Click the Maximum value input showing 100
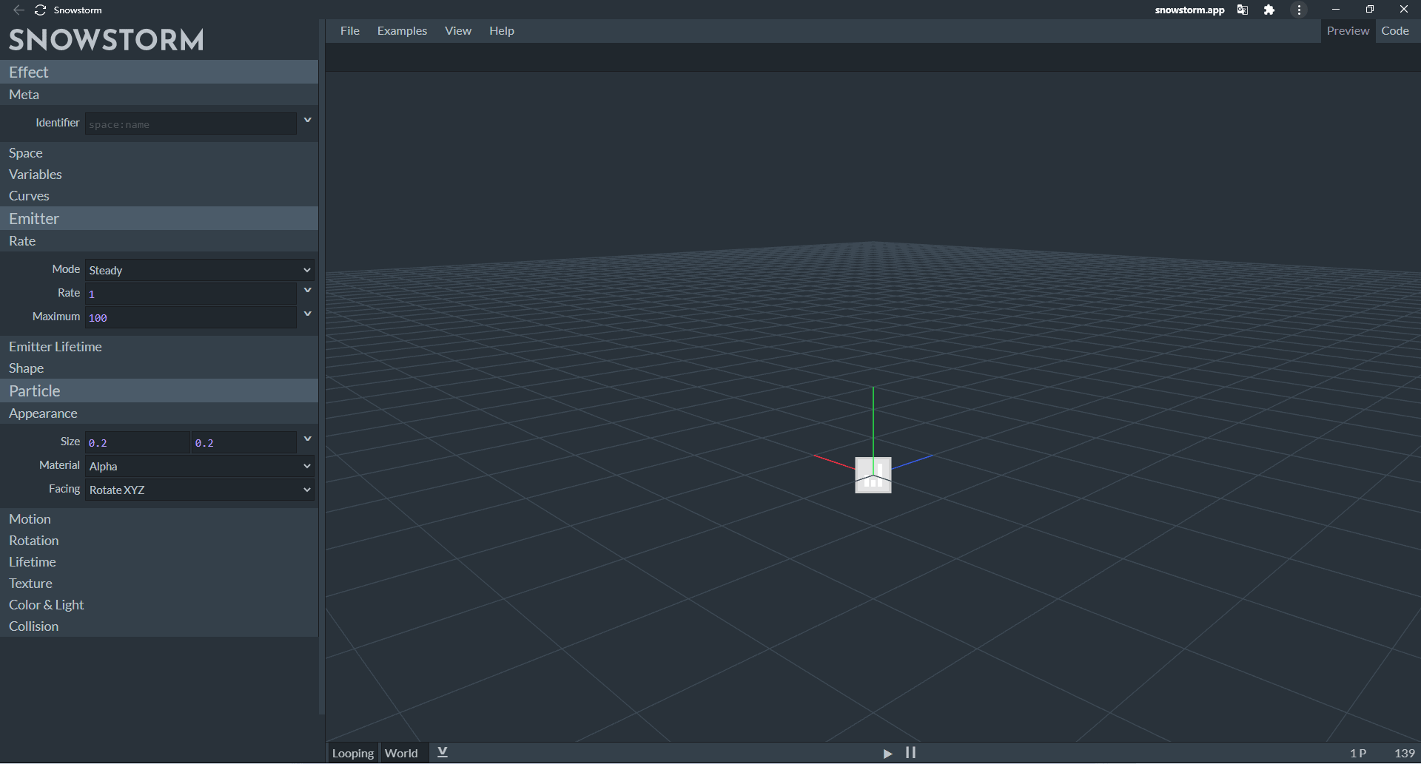 (191, 317)
